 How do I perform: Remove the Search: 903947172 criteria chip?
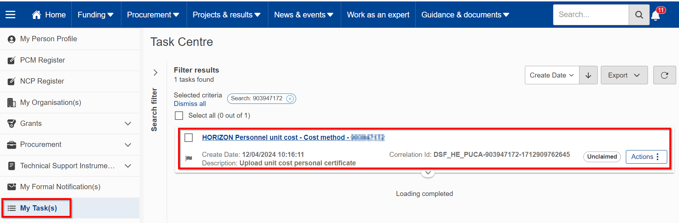point(290,99)
